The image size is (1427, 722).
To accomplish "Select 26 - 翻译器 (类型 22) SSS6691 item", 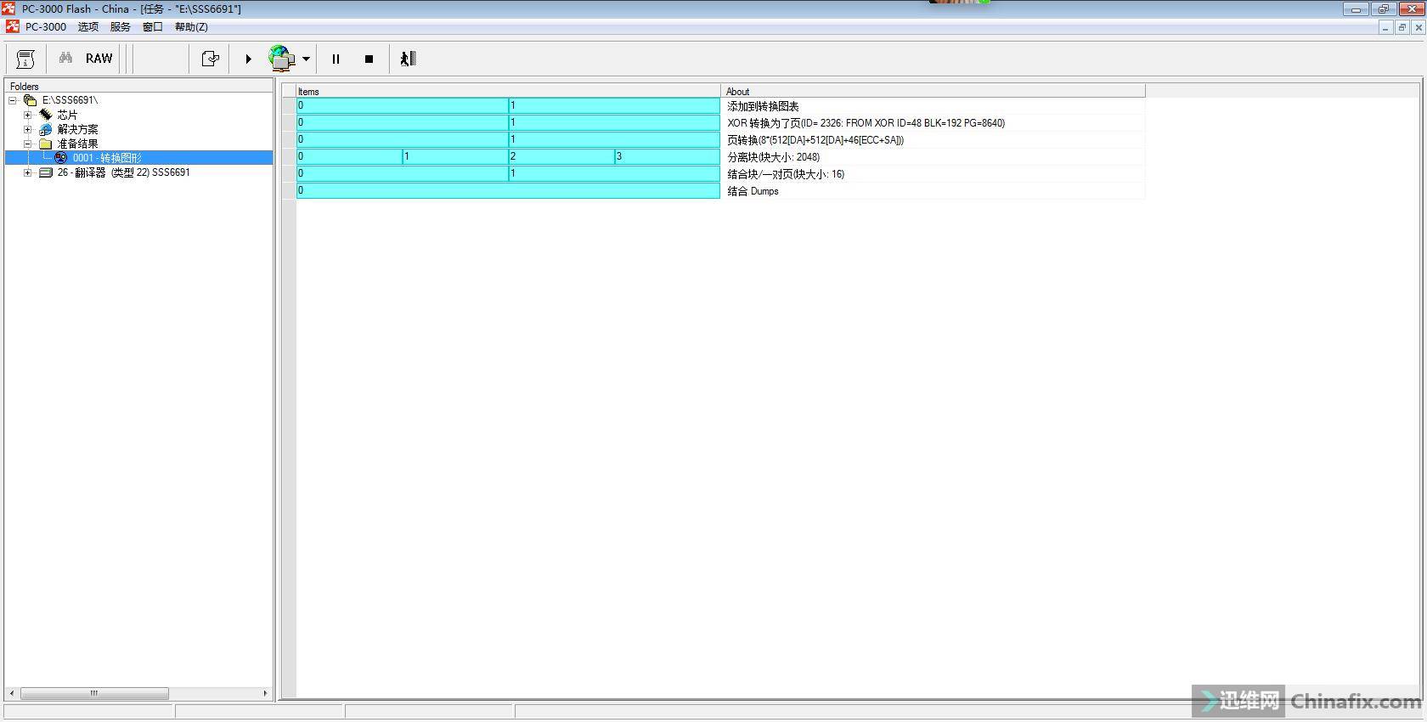I will [x=123, y=172].
